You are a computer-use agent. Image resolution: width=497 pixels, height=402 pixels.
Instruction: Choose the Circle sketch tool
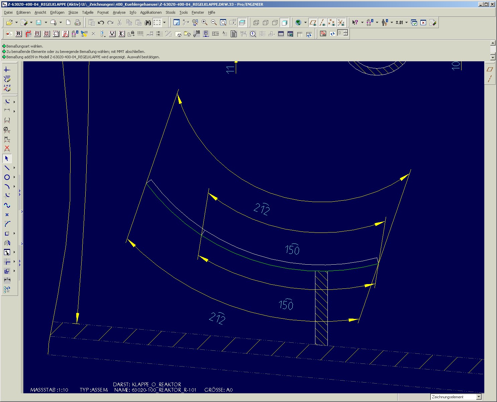click(6, 177)
